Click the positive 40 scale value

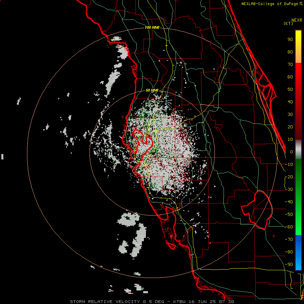click(x=290, y=102)
